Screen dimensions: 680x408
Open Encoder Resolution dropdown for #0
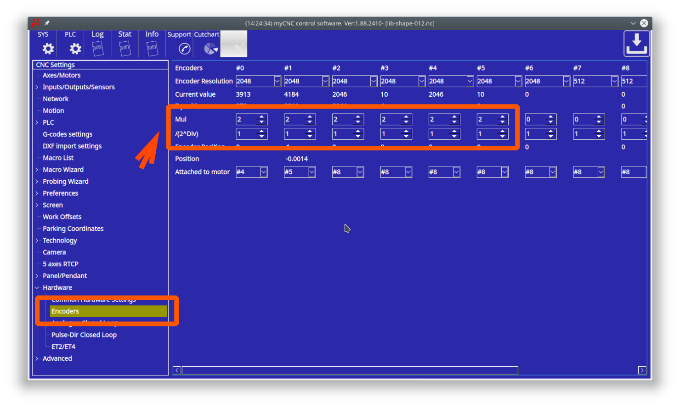[x=277, y=81]
